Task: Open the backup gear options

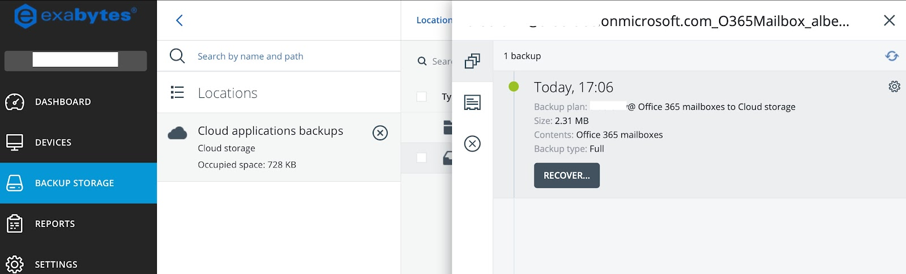Action: [x=894, y=87]
